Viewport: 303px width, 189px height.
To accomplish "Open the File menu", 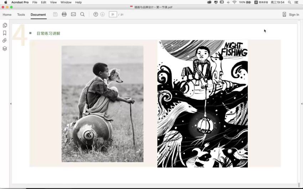I will [x=35, y=2].
